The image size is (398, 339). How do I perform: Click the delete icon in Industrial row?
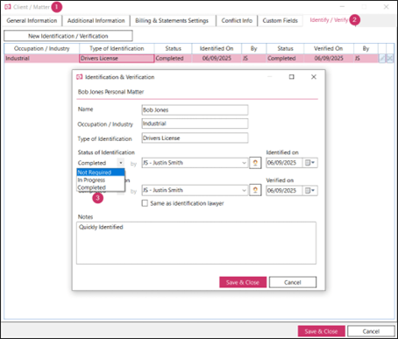390,59
